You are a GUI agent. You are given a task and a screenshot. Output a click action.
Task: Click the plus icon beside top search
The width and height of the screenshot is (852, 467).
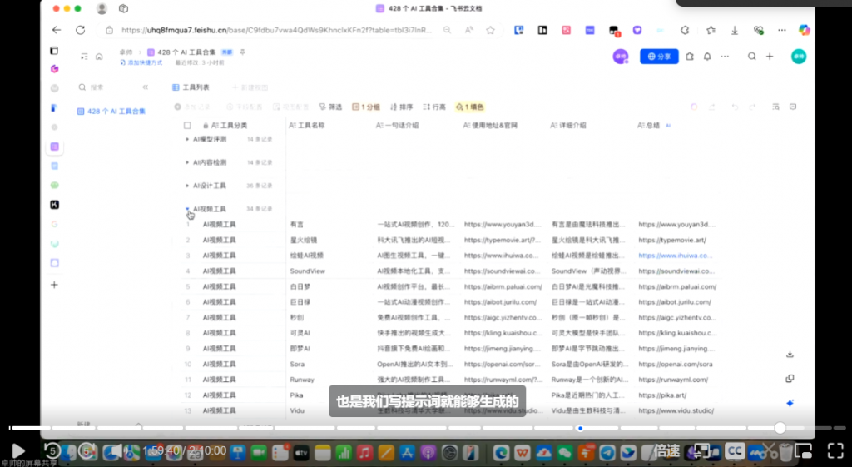click(x=770, y=57)
